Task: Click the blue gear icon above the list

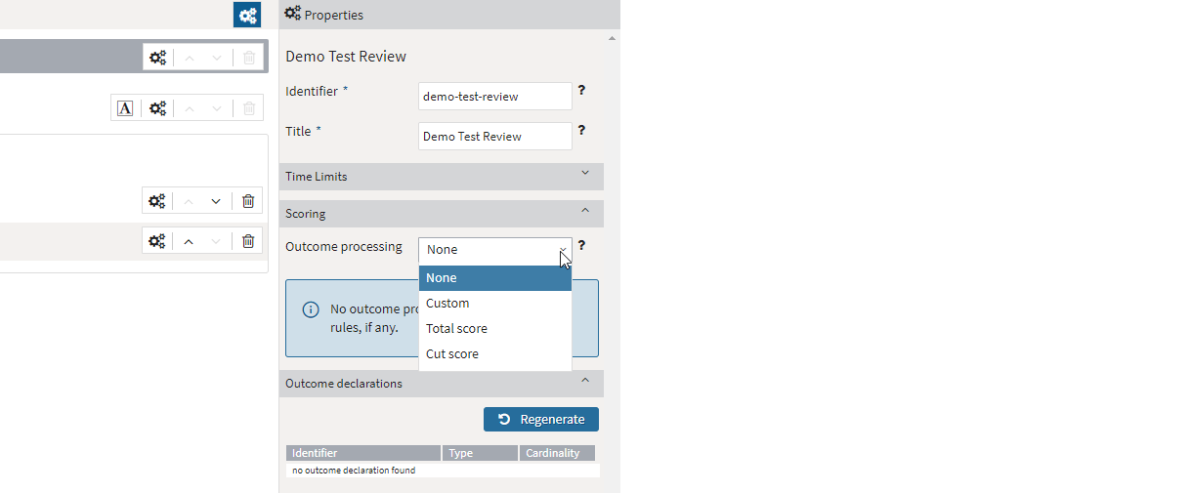Action: pyautogui.click(x=247, y=15)
